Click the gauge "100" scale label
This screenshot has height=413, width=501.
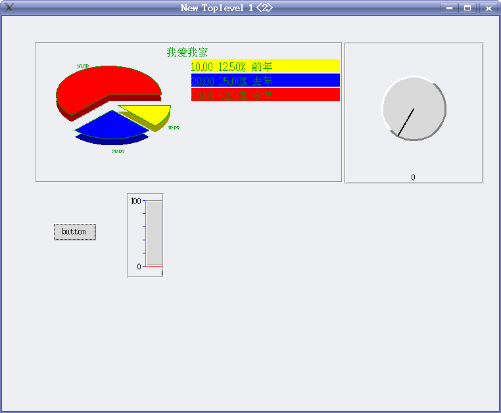(x=136, y=201)
